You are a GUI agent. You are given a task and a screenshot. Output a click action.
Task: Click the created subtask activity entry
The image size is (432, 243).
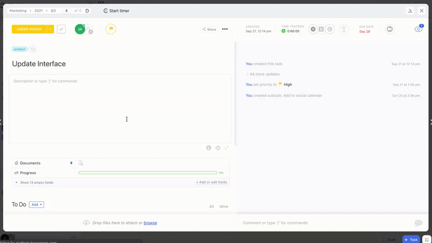[284, 96]
